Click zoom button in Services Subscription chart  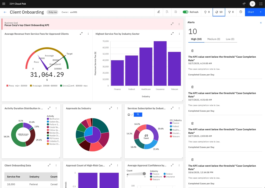(138, 114)
